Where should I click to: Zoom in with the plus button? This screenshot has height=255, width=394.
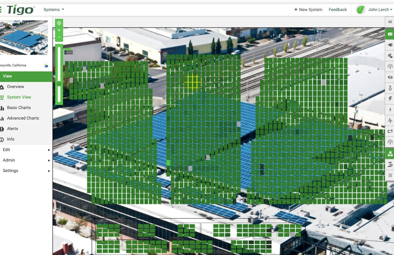pyautogui.click(x=59, y=30)
